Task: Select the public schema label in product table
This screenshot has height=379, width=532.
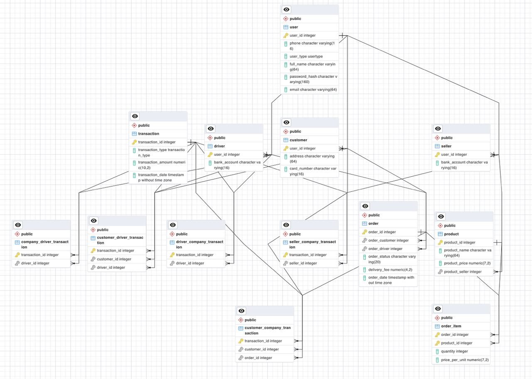Action: click(x=450, y=226)
